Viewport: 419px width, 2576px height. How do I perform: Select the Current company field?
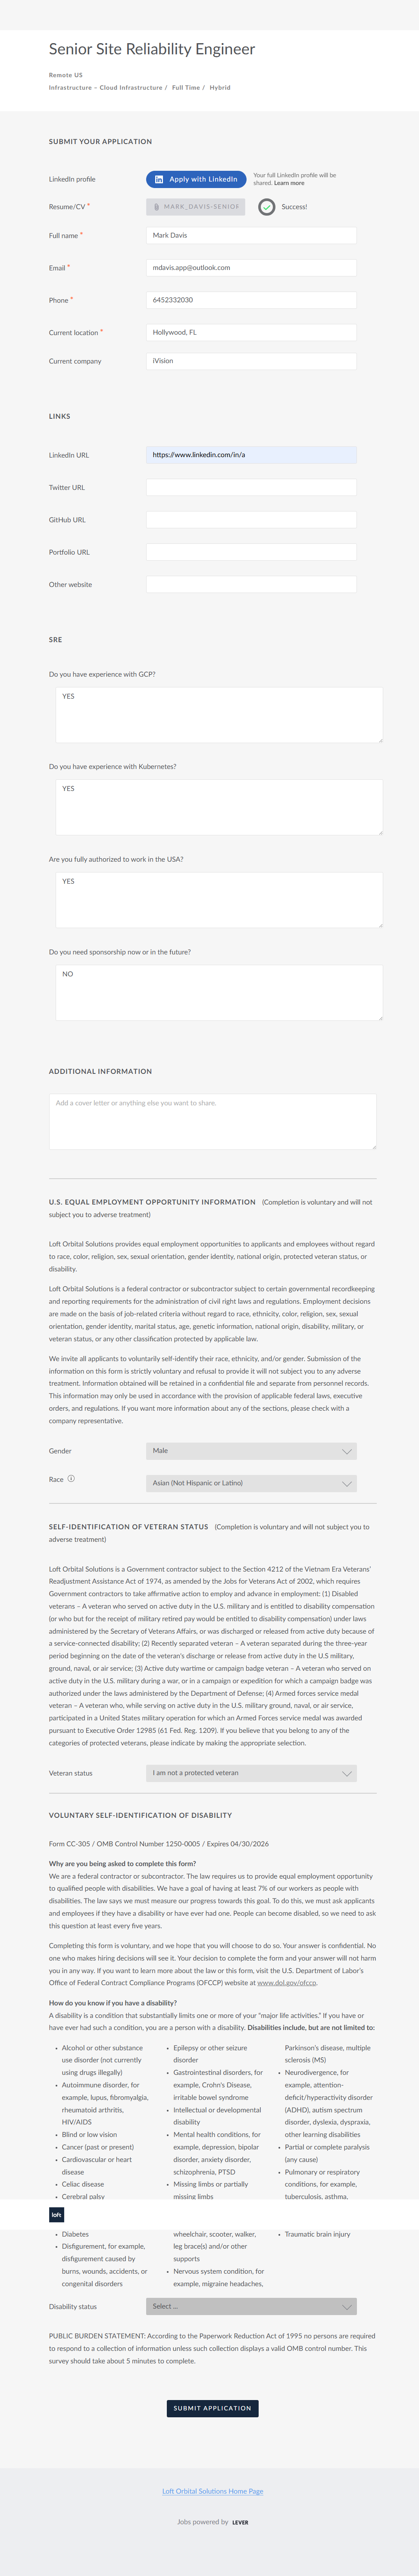(x=251, y=361)
